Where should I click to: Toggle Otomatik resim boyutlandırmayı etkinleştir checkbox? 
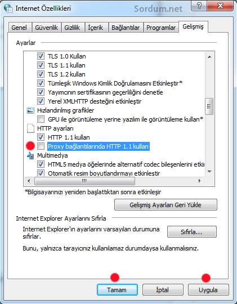click(41, 173)
